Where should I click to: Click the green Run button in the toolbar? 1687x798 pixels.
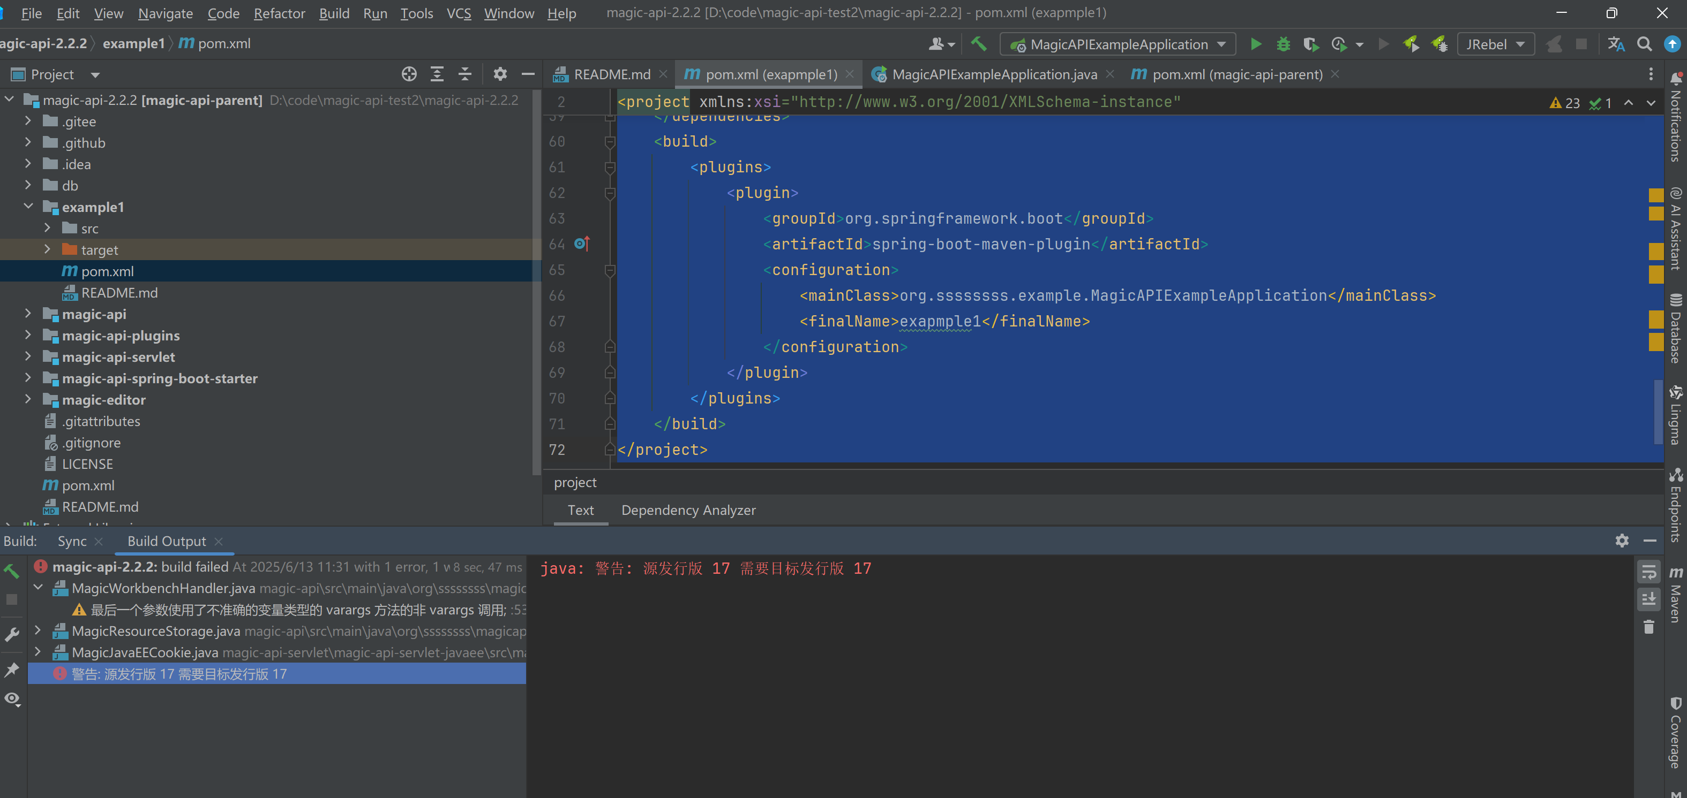click(x=1255, y=44)
